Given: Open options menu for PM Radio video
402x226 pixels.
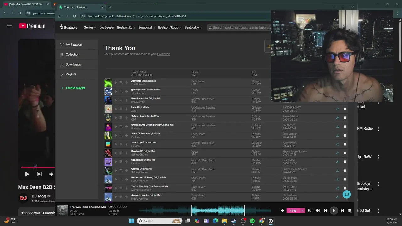Looking at the screenshot, I should [x=379, y=129].
